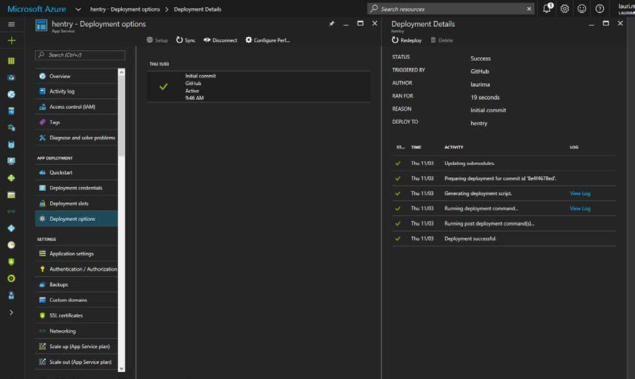Open SSL certificates menu item
Screen dimensions: 635x379
77,315
